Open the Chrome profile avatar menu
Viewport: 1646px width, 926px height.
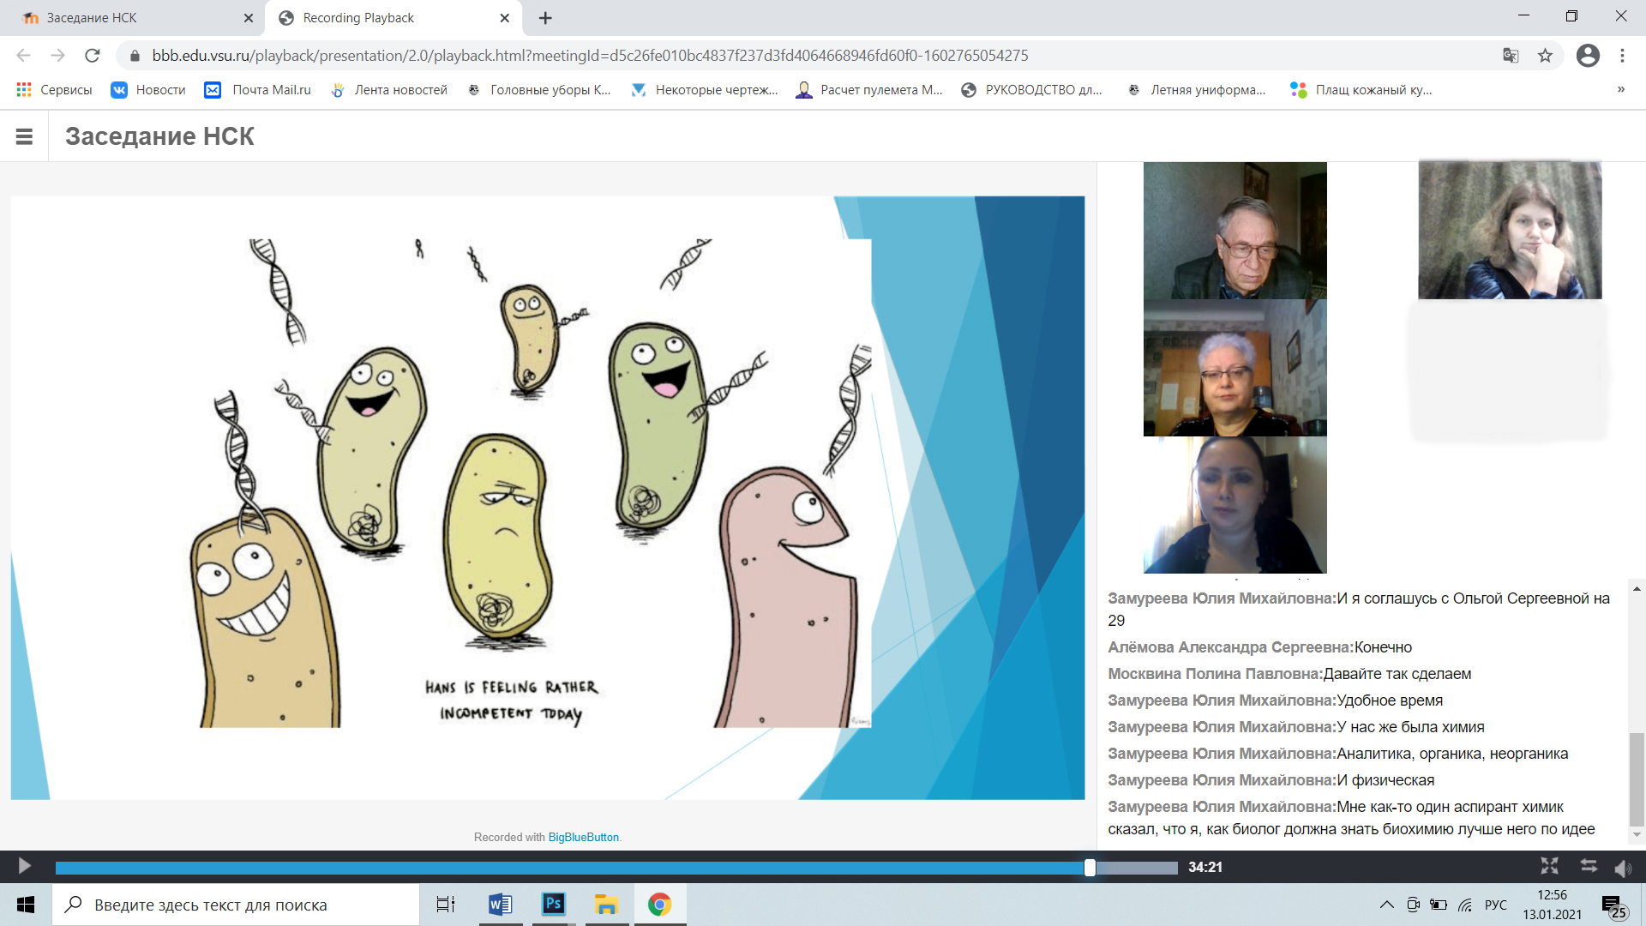click(1588, 56)
